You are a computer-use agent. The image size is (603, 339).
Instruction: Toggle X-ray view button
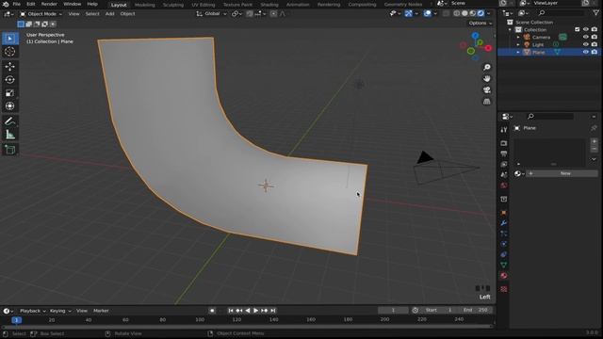tap(446, 13)
